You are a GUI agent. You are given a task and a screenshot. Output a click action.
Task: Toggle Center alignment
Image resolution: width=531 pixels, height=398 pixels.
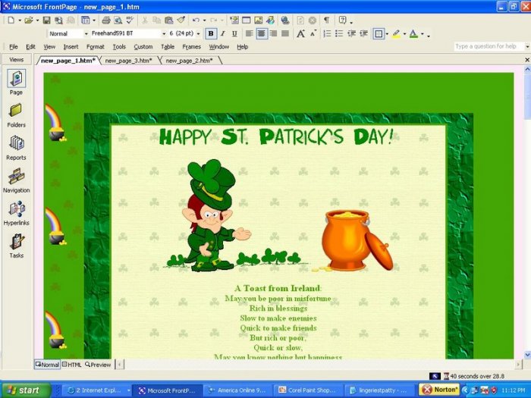262,33
